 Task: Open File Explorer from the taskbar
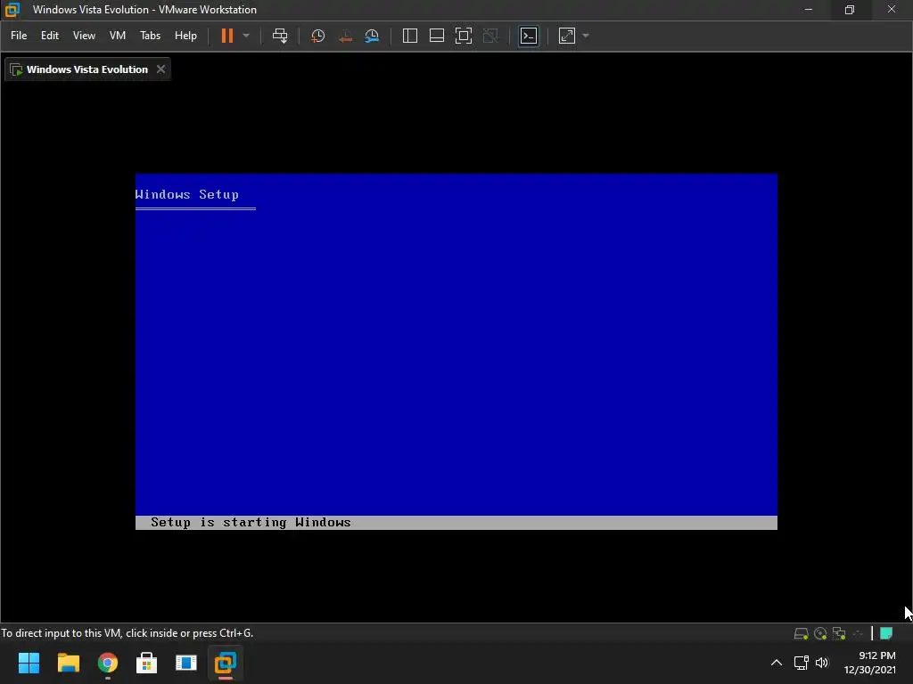coord(68,663)
